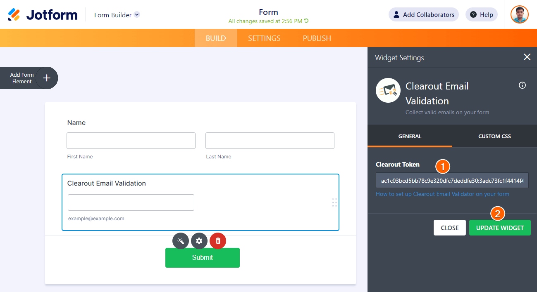Open the Help menu
The height and width of the screenshot is (292, 537).
(x=482, y=14)
